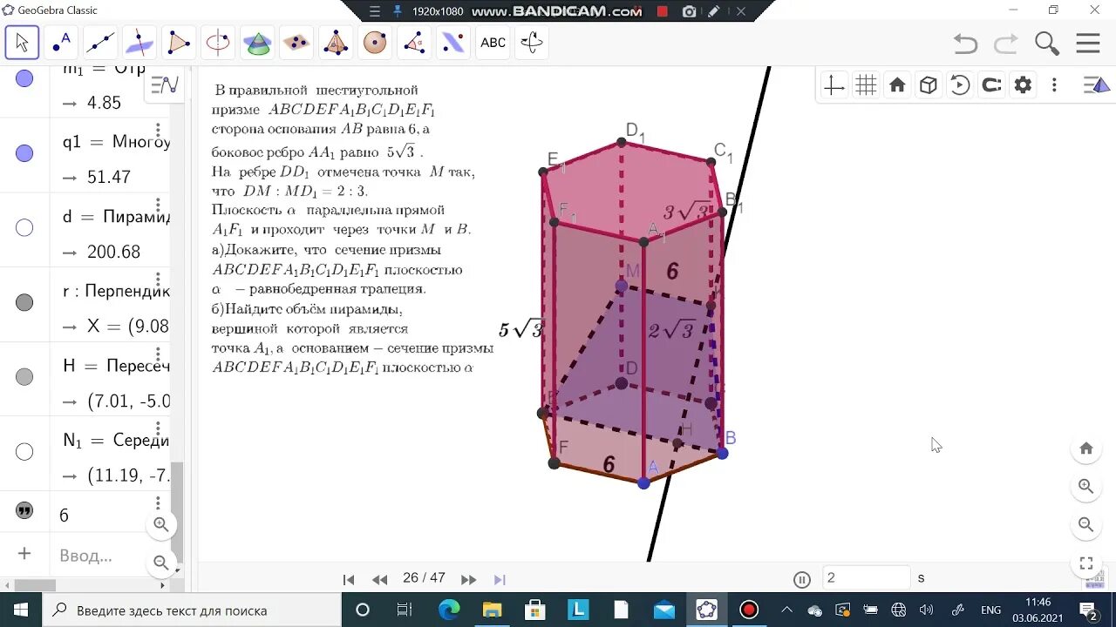Viewport: 1116px width, 627px height.
Task: Click the text object quote marker
Action: (24, 511)
